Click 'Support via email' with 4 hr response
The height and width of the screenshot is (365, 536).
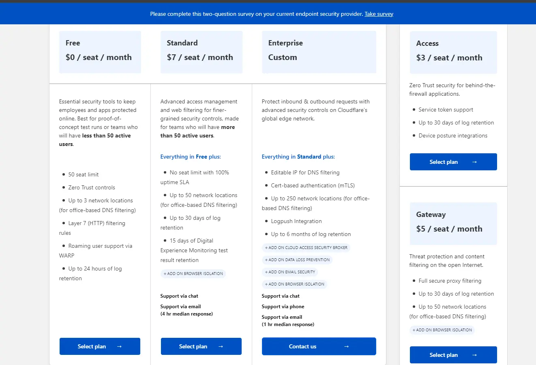187,310
